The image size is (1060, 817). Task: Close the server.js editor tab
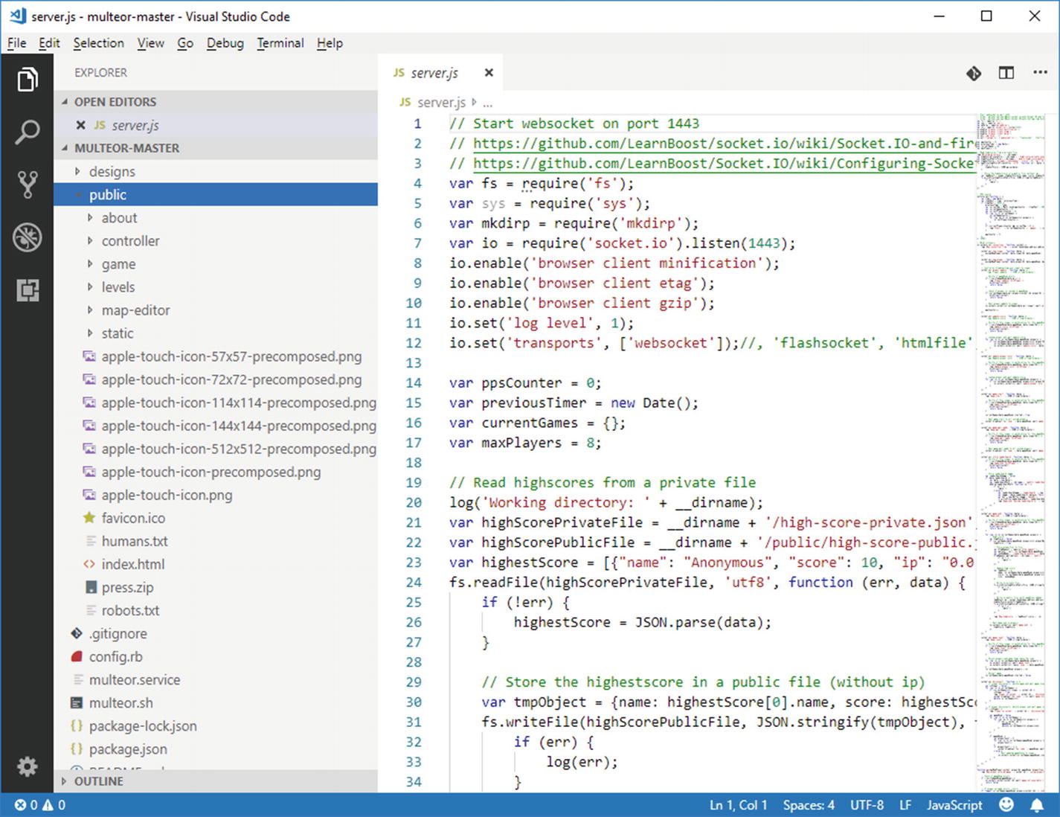pyautogui.click(x=489, y=73)
